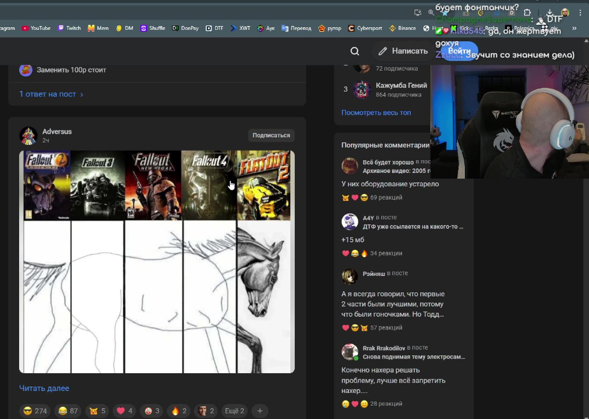Open the Cybersport bookmark
This screenshot has height=419, width=589.
[x=365, y=28]
